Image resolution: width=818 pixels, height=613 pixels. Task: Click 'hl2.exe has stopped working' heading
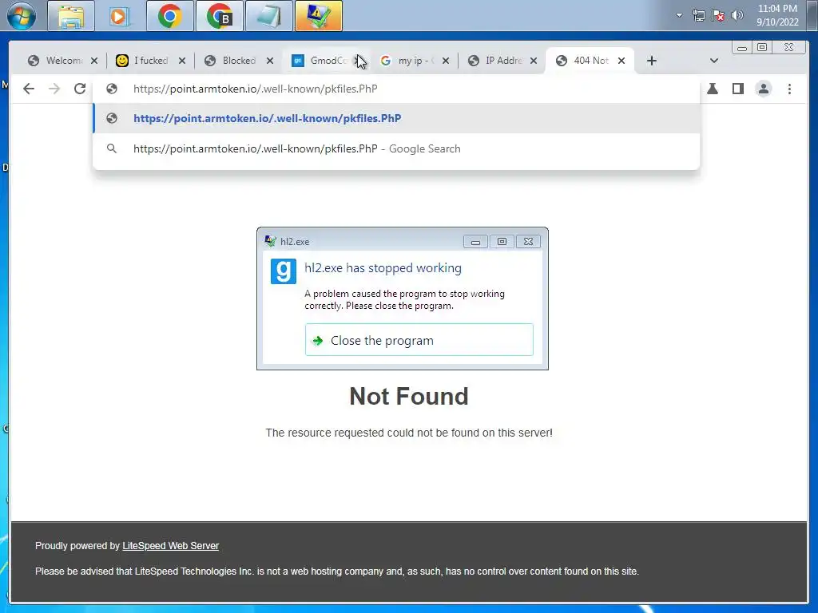(x=383, y=268)
